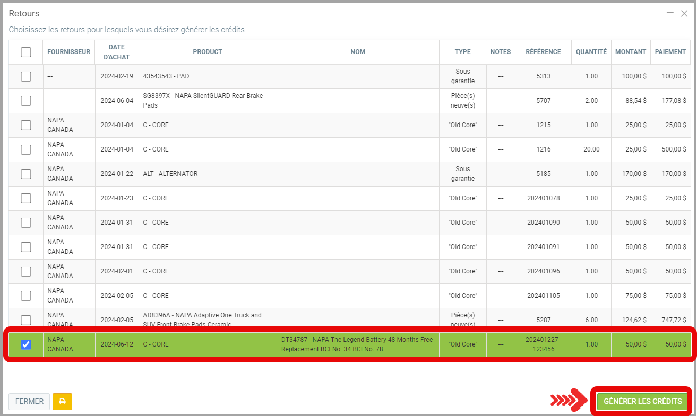The image size is (697, 417).
Task: Minimize the Retours dialog
Action: tap(670, 13)
